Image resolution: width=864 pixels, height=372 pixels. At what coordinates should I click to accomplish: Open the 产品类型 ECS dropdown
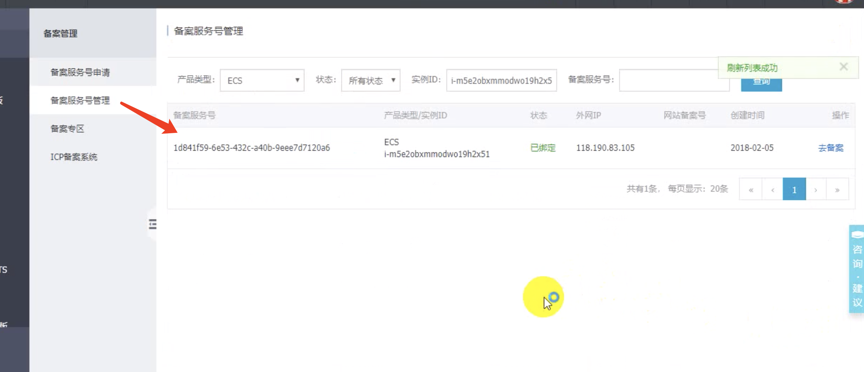262,80
